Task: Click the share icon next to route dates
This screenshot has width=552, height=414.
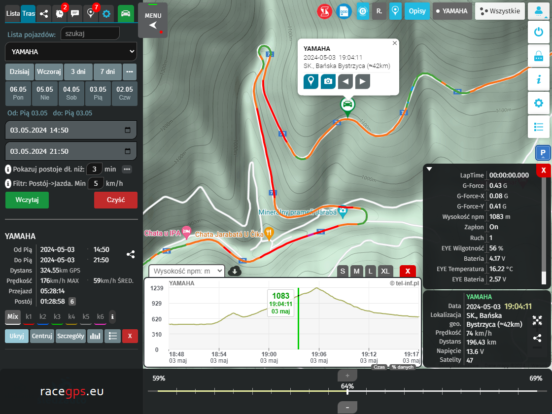Action: tap(131, 254)
